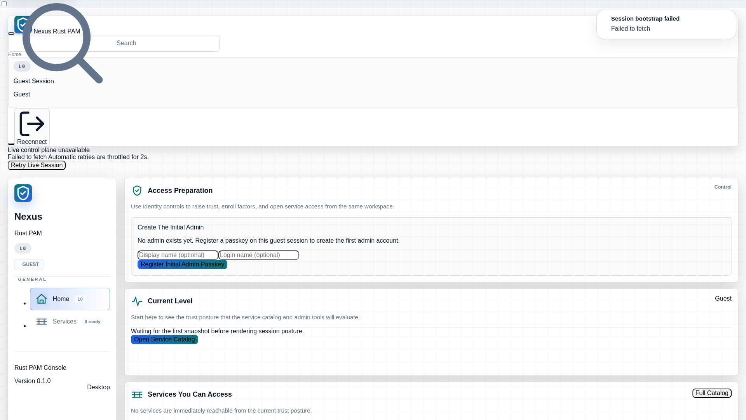The image size is (746, 420).
Task: Click Register Initial Admin Passkey button
Action: pyautogui.click(x=182, y=264)
